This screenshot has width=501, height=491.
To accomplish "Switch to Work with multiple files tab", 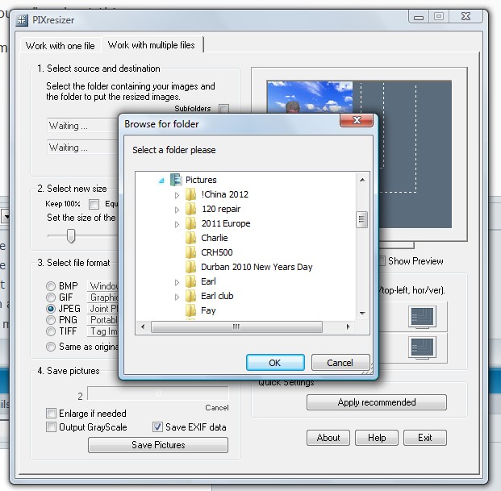I will (x=152, y=45).
